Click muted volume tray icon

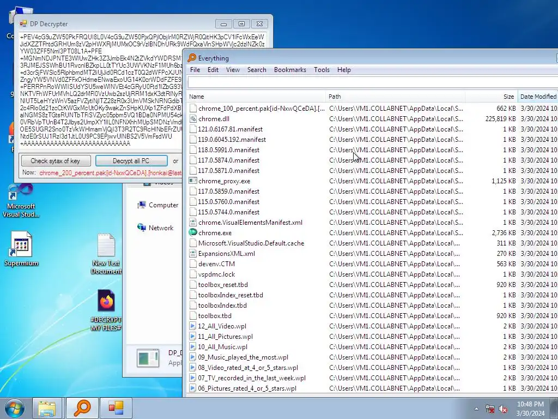point(503,409)
